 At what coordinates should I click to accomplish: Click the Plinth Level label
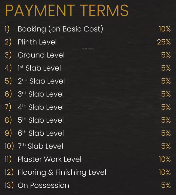click(37, 42)
